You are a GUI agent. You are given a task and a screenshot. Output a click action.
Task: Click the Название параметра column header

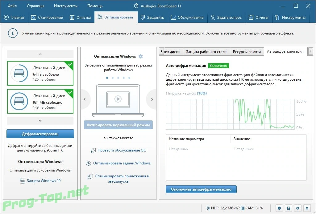(198, 139)
